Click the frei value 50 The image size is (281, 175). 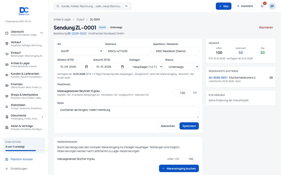263,53
